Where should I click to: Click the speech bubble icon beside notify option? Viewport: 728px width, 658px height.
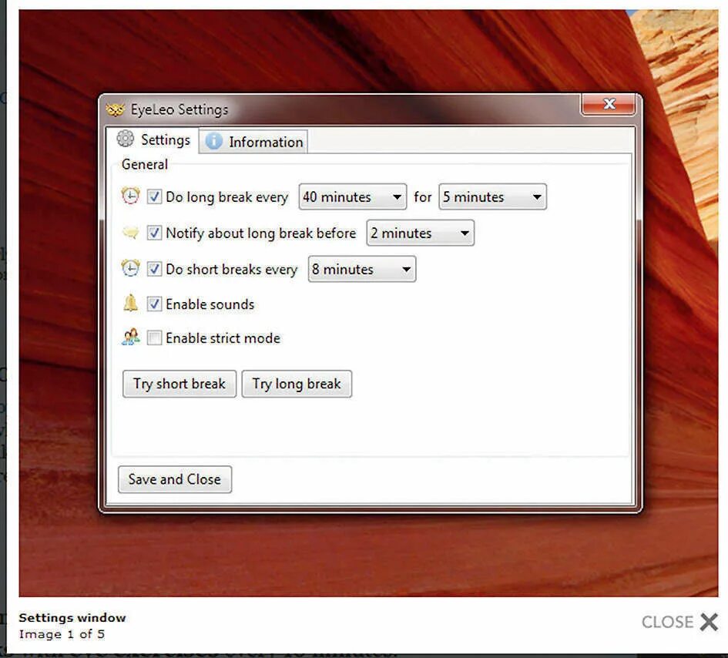coord(130,232)
